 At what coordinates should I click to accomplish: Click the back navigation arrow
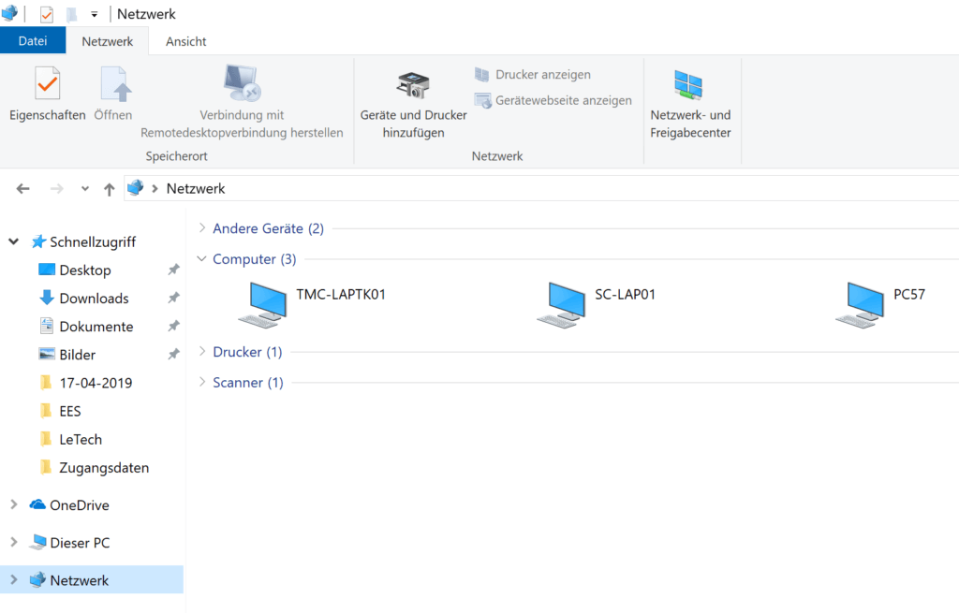pyautogui.click(x=22, y=188)
